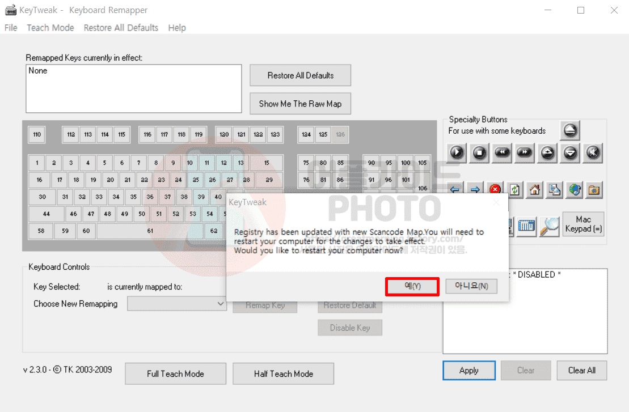The height and width of the screenshot is (412, 629).
Task: Select keyboard key 125
Action: coord(323,134)
